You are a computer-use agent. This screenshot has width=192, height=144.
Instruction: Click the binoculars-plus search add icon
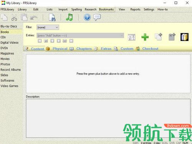click(x=172, y=37)
